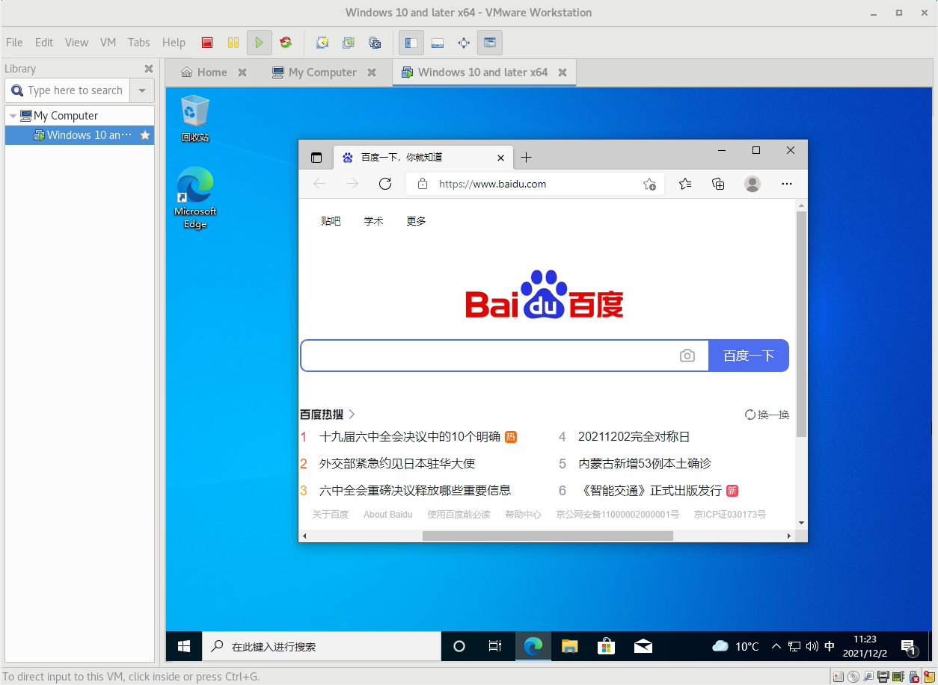Open hot search 外交部紧急约见日本驻华大使
This screenshot has width=938, height=685.
click(397, 464)
